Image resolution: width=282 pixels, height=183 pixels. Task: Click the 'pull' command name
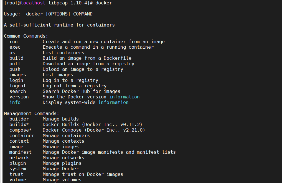click(x=15, y=64)
